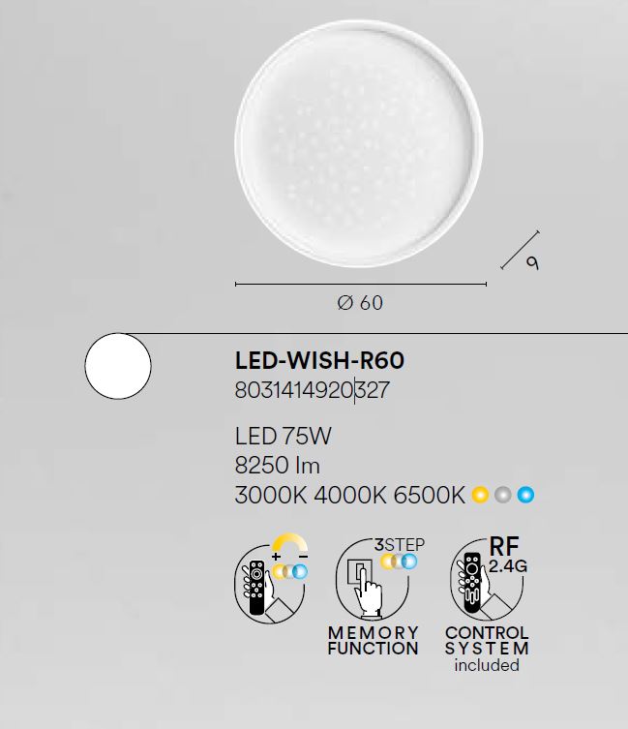Click the round ceiling lamp image

359,143
